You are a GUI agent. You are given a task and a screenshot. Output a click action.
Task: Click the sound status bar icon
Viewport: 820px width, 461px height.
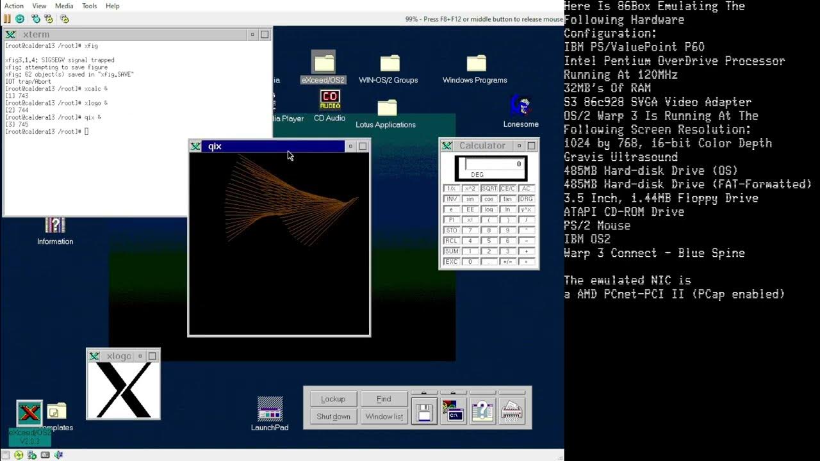click(58, 455)
